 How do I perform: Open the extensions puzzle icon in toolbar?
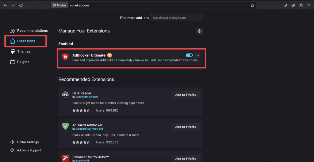click(x=301, y=5)
